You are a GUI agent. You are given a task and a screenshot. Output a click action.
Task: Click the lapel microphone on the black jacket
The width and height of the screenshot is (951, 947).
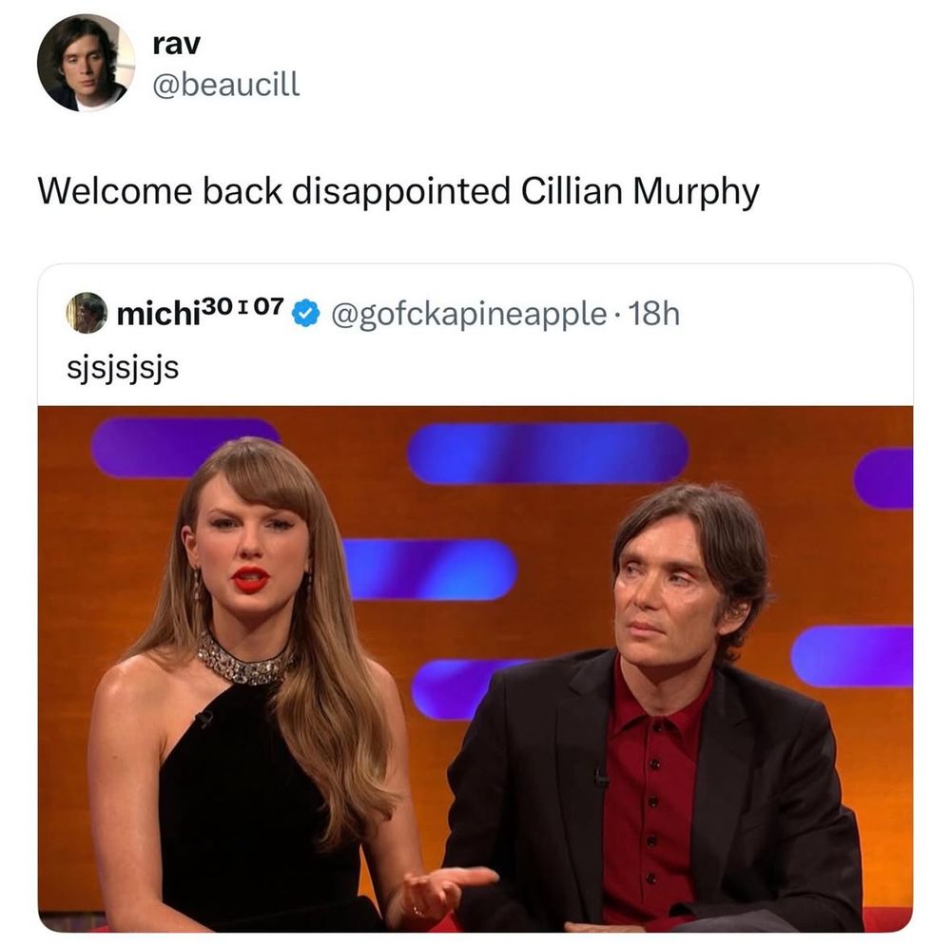coord(600,777)
